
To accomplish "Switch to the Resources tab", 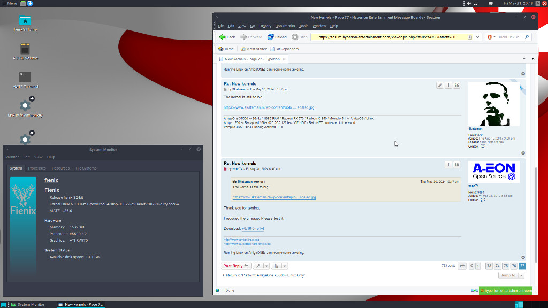I will click(61, 168).
